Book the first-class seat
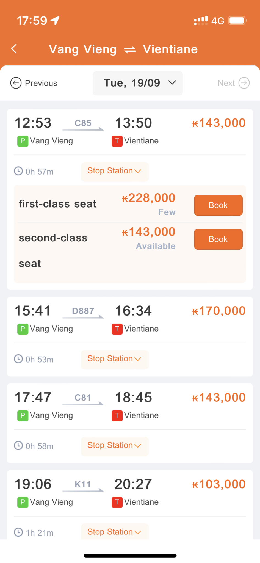The height and width of the screenshot is (563, 260). pyautogui.click(x=218, y=205)
